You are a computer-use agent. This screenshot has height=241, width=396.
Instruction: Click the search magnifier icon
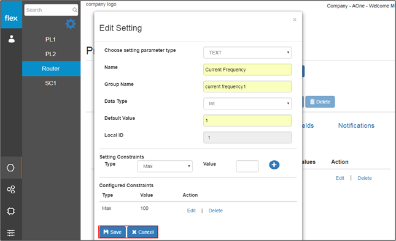pos(75,10)
